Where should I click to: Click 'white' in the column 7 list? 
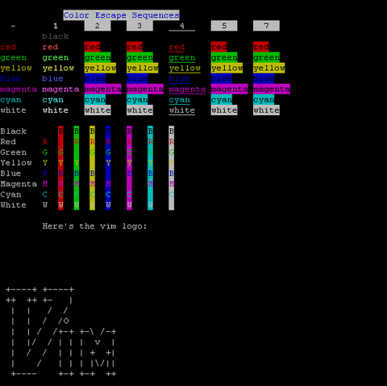pos(266,110)
